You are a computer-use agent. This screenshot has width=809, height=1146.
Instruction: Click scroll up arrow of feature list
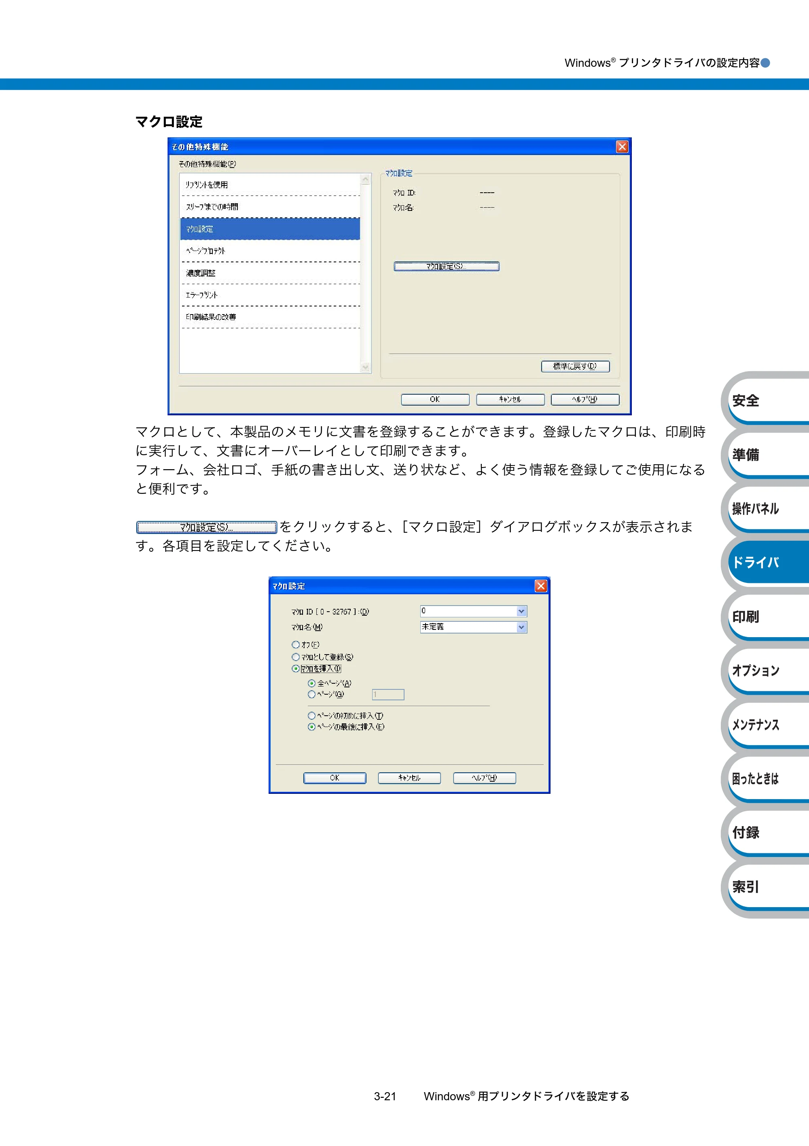pos(366,179)
